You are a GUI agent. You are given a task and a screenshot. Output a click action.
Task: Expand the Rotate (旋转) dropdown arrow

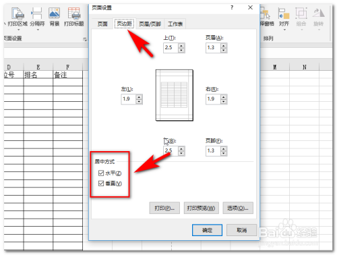[319, 30]
